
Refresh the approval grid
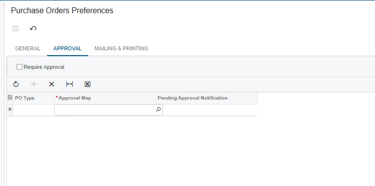pyautogui.click(x=16, y=84)
